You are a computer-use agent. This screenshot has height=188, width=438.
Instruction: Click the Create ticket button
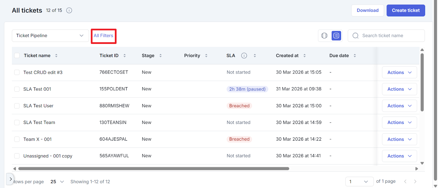point(405,10)
